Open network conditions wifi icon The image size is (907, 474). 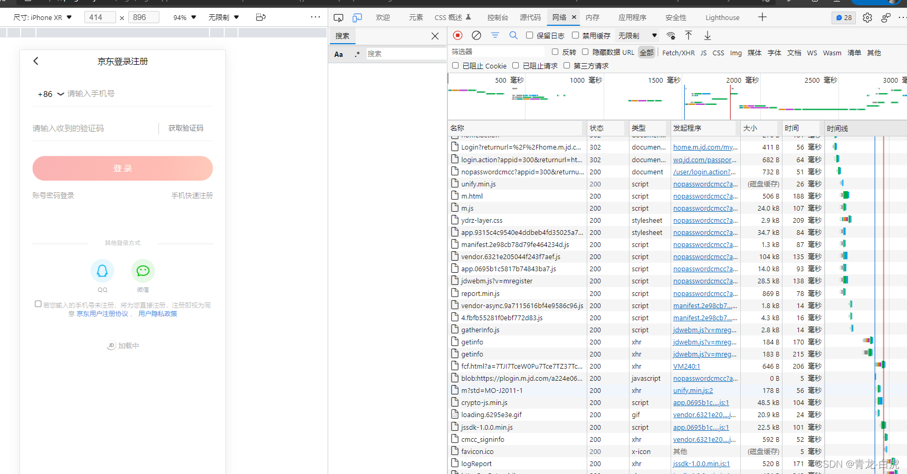click(671, 36)
